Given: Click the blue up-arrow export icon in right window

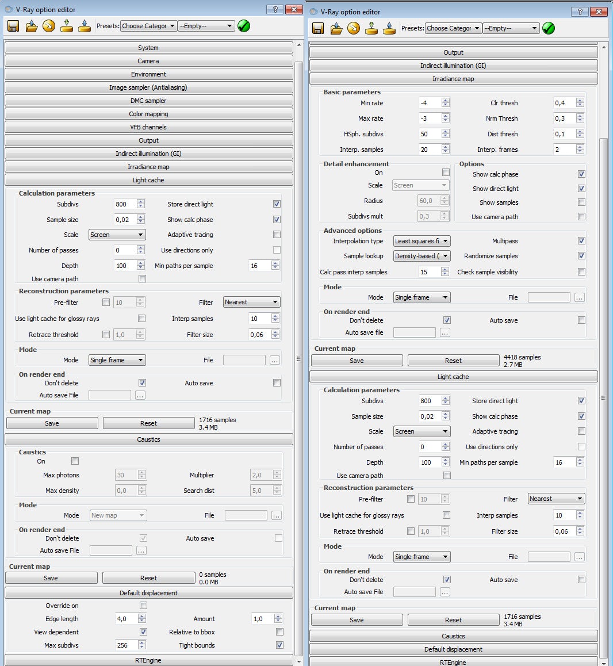Looking at the screenshot, I should click(x=389, y=28).
